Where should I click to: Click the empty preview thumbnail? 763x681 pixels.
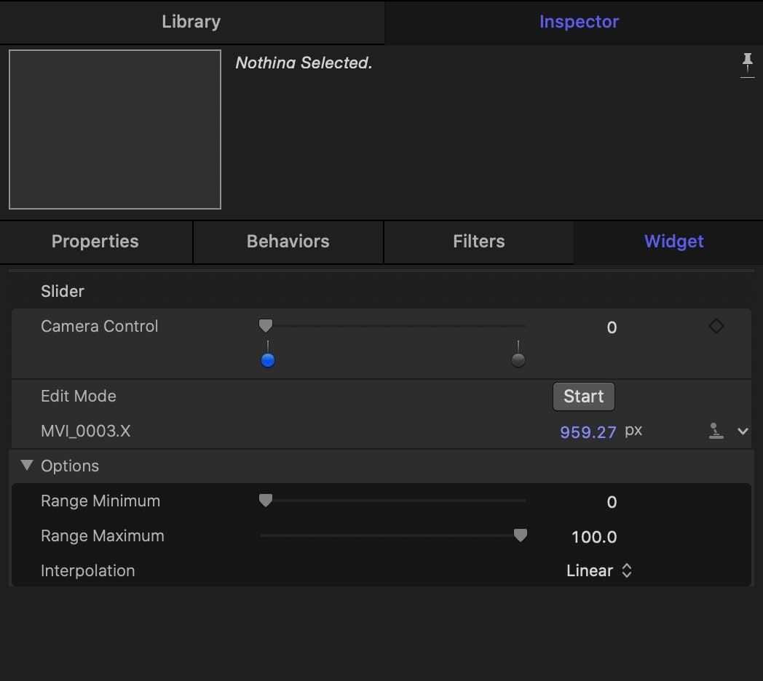(x=115, y=130)
